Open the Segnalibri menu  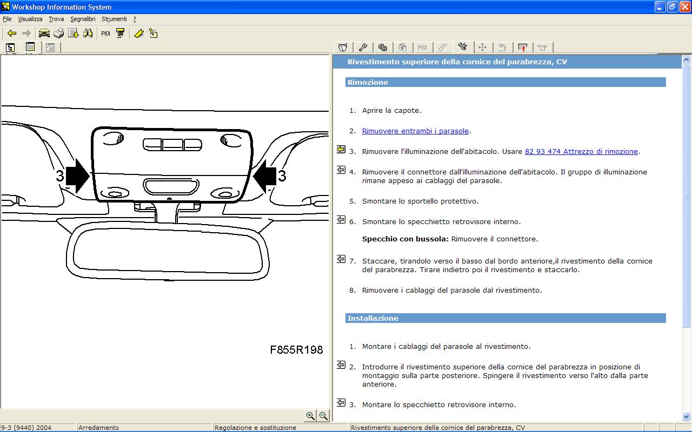coord(83,19)
